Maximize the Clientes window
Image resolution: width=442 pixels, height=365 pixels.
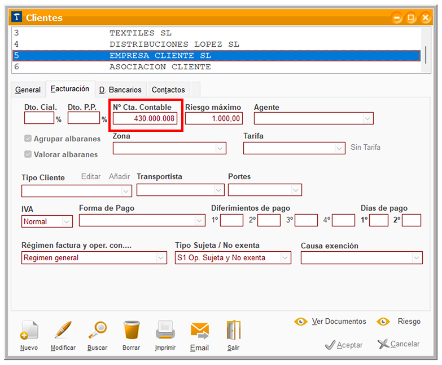tap(411, 17)
